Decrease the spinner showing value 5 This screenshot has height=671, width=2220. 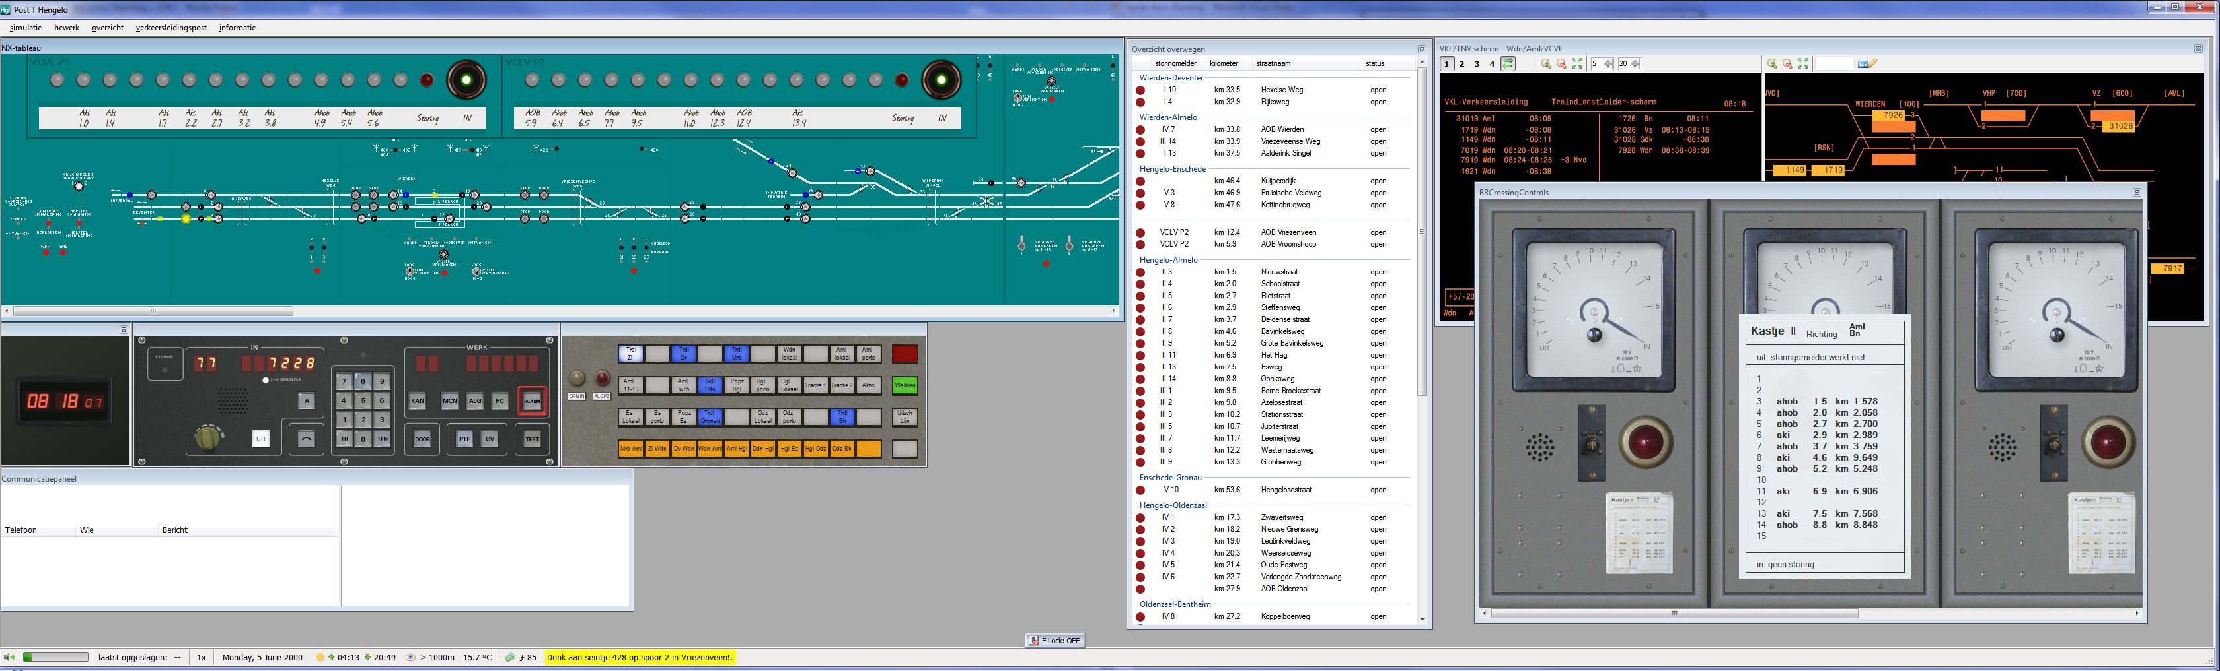pos(1608,67)
